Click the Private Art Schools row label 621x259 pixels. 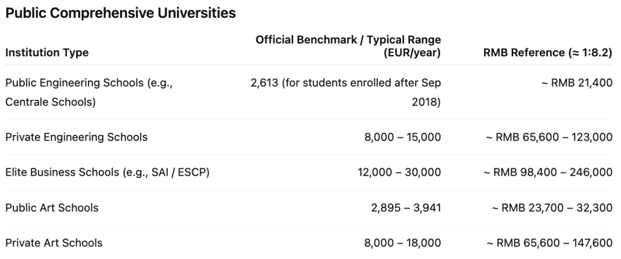pyautogui.click(x=54, y=243)
